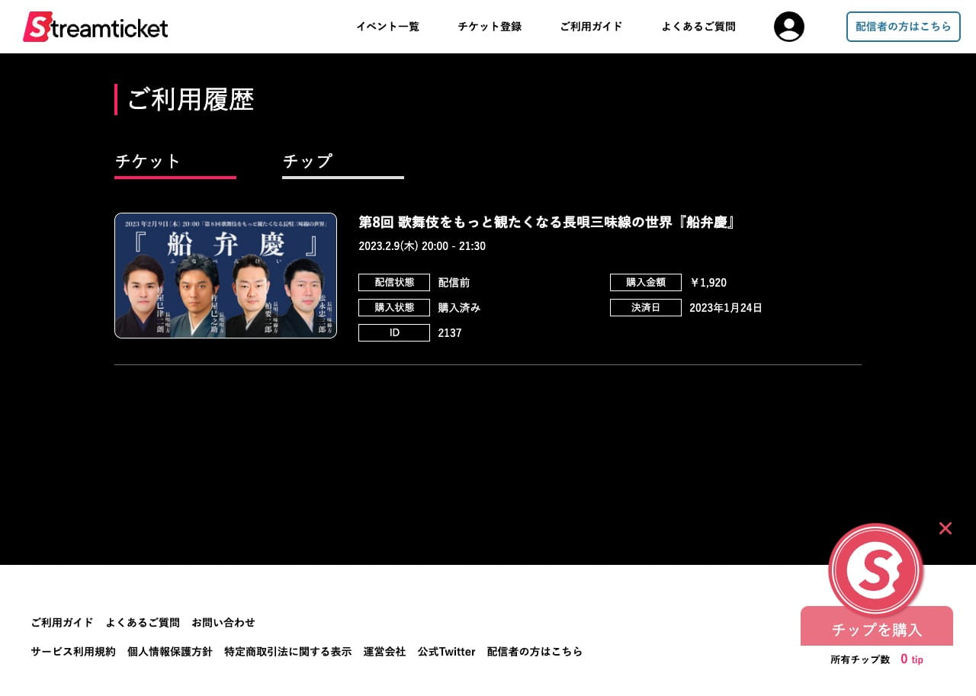Screen dimensions: 976x696
Task: Open footer link お問い合わせ
Action: [x=223, y=623]
